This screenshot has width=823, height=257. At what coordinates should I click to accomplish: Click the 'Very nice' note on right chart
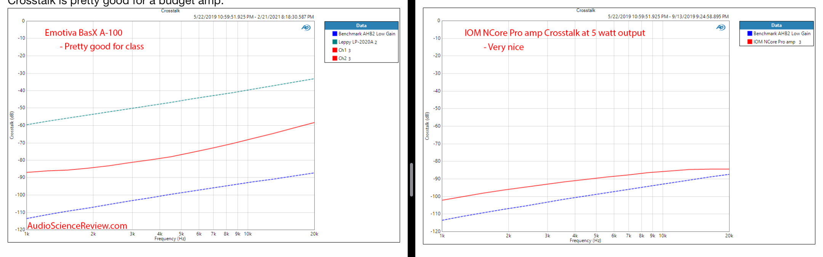[x=504, y=47]
